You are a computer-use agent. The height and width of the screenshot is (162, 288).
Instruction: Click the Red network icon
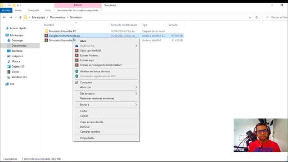click(x=7, y=84)
